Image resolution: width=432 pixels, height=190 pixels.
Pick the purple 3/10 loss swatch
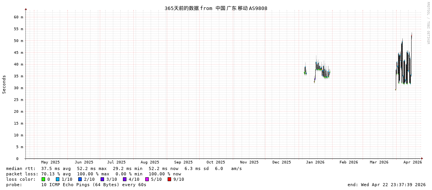tap(102, 179)
